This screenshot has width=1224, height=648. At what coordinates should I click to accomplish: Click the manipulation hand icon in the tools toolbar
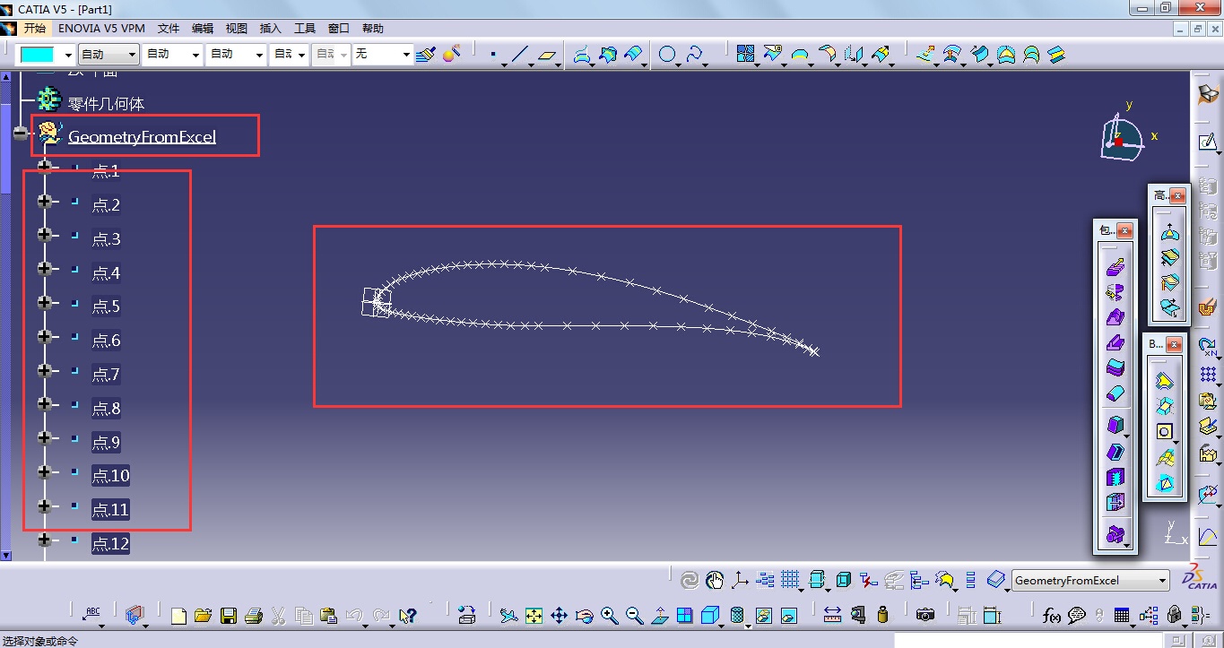click(x=714, y=580)
